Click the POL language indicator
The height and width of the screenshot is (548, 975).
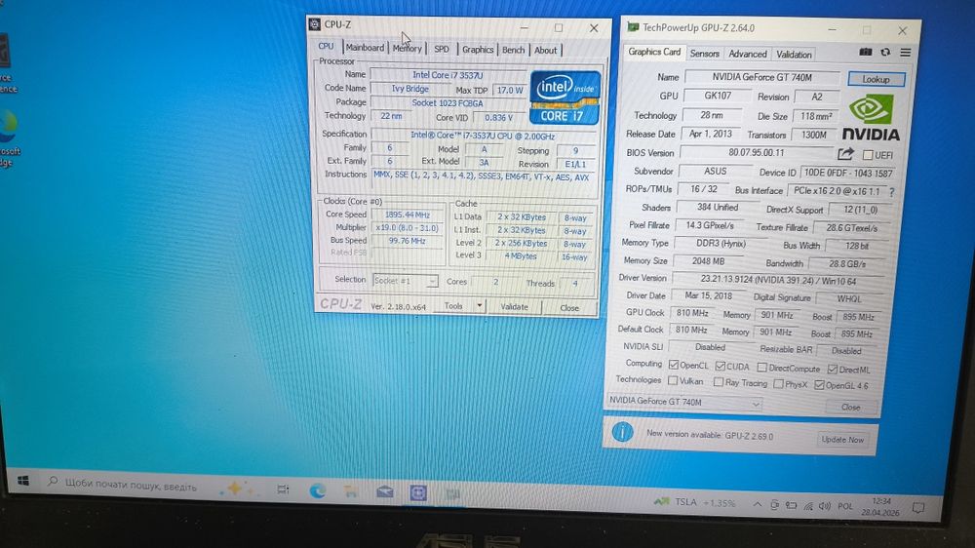click(845, 506)
